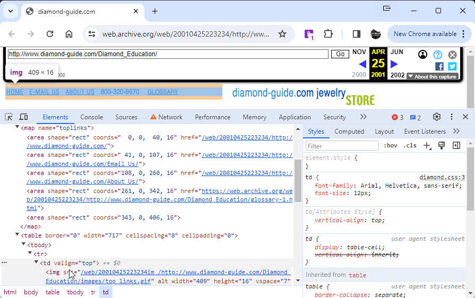Go to previous capture with left arrow
The width and height of the screenshot is (475, 298).
pos(362,64)
